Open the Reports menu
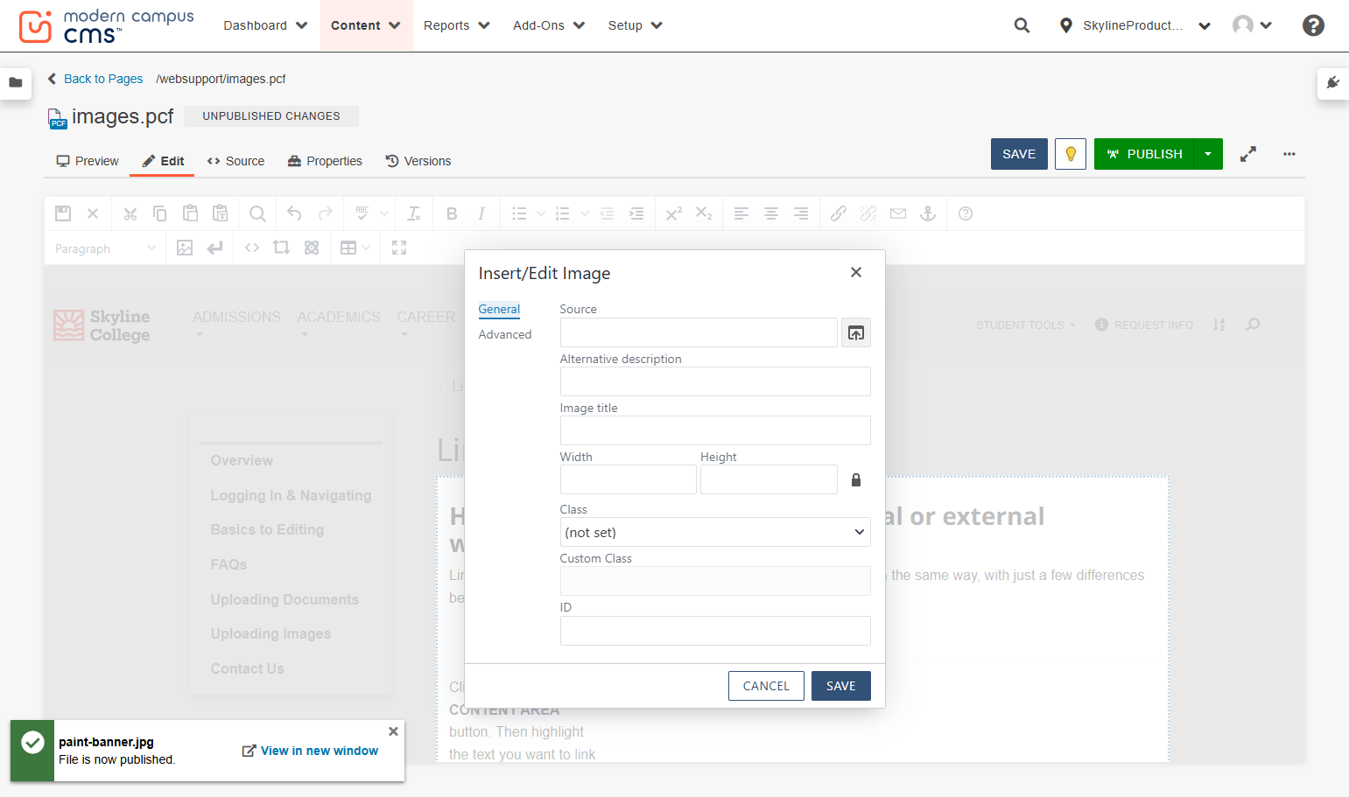1349x797 pixels. pyautogui.click(x=456, y=25)
